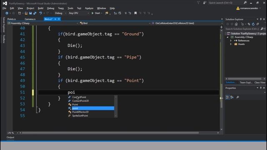267x150 pixels.
Task: Toggle auto-hide pin on Solution Explorer panel
Action: [x=261, y=19]
